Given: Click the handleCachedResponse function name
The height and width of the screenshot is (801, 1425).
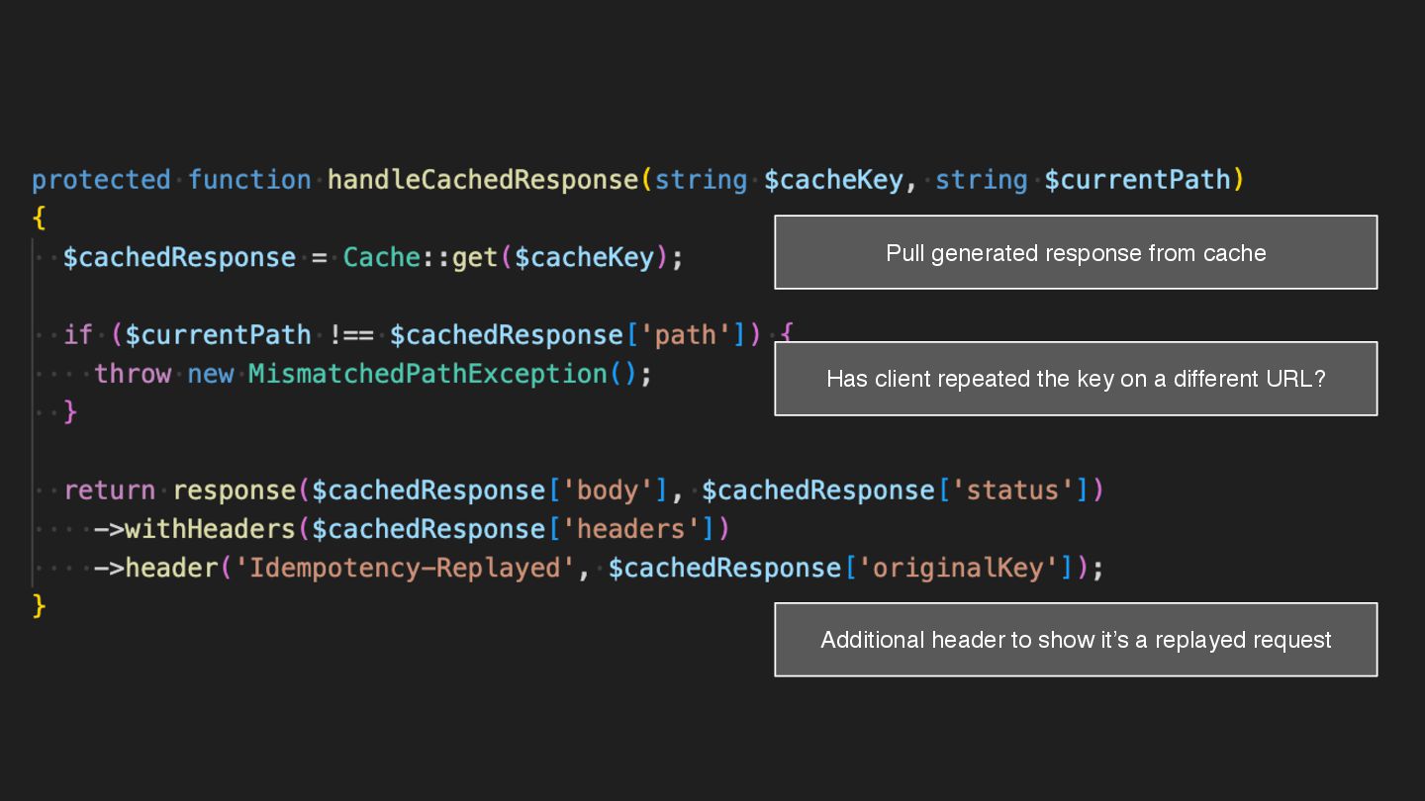Looking at the screenshot, I should (483, 180).
